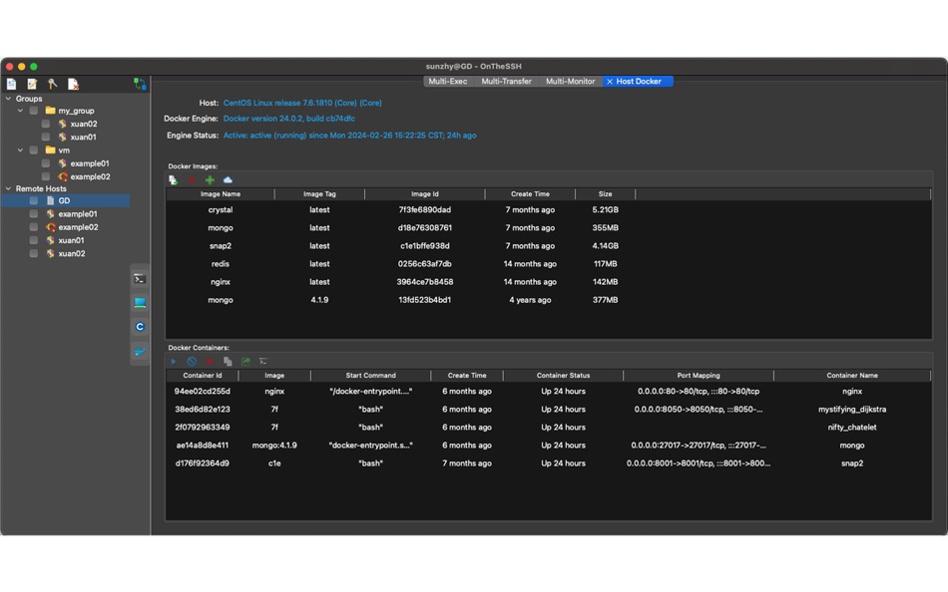Click the delete host document icon

(73, 84)
